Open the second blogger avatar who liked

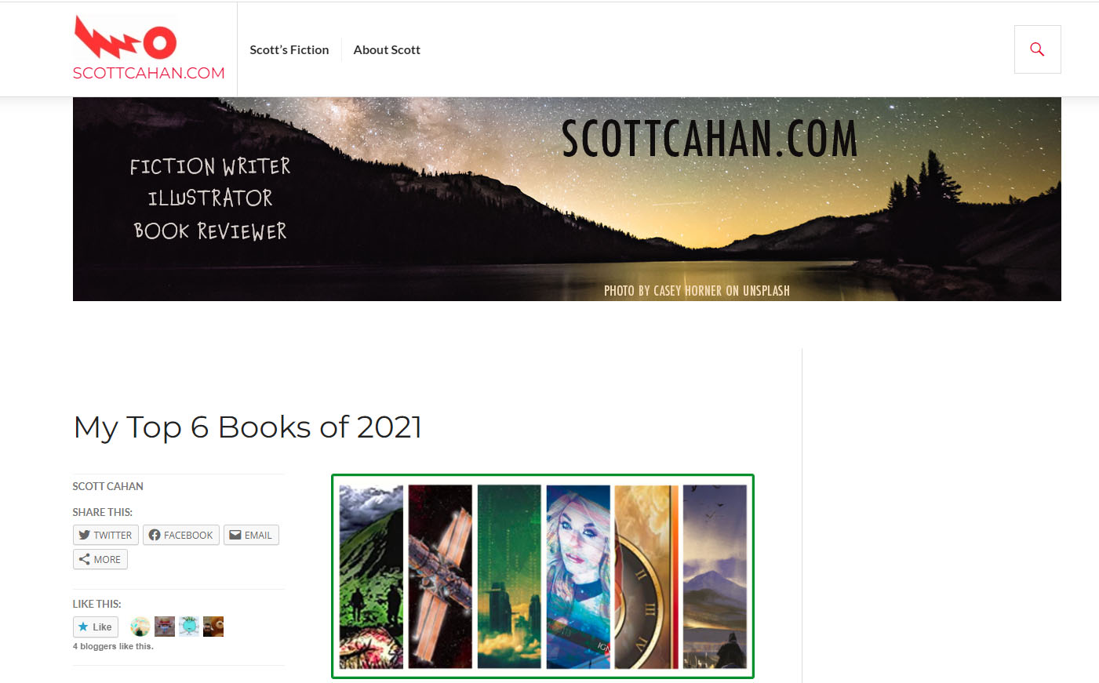(x=165, y=627)
